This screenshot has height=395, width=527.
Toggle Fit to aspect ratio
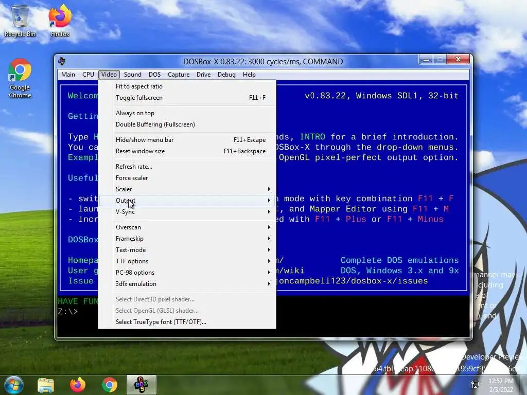click(187, 86)
